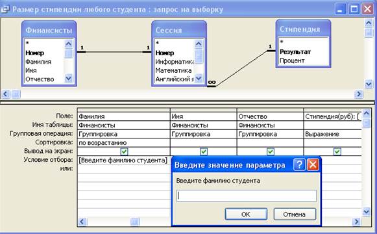This screenshot has height=234, width=377.
Task: Click the down arrow of the table pane's vertical scrollbar
Action: tap(369, 84)
